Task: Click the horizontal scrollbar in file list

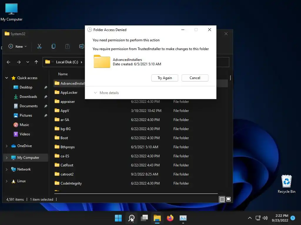Action: pos(136,194)
